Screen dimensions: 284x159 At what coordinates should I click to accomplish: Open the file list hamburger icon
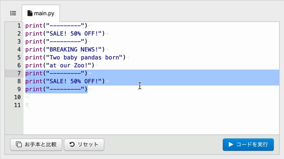tap(13, 13)
